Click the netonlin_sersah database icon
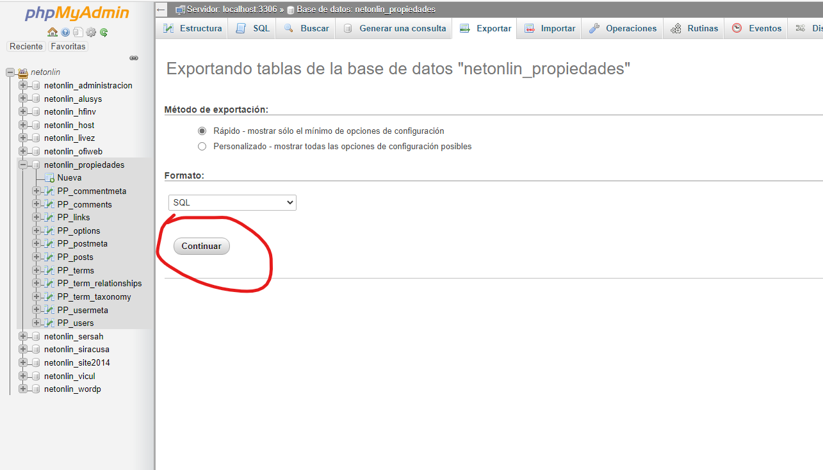 (36, 336)
